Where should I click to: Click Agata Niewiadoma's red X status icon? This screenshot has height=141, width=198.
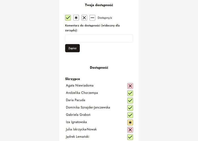click(130, 86)
